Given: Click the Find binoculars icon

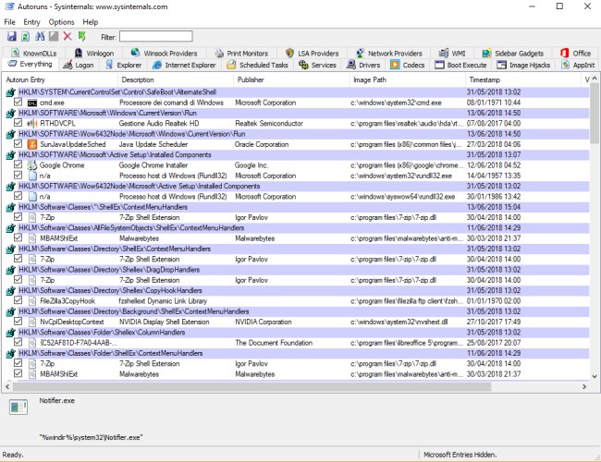Looking at the screenshot, I should pos(40,36).
